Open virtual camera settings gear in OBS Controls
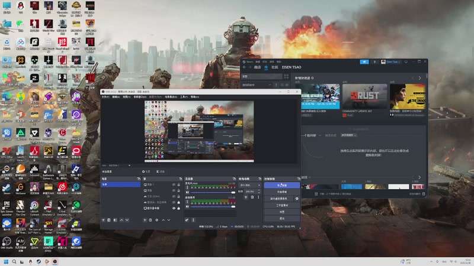This screenshot has width=474, height=266. [297, 199]
